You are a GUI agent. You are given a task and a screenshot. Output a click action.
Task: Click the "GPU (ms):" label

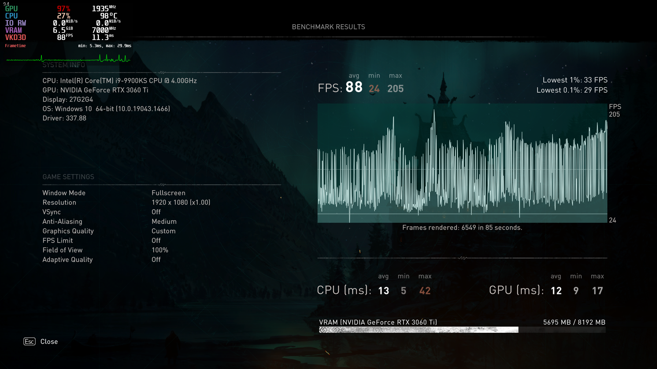(x=517, y=290)
